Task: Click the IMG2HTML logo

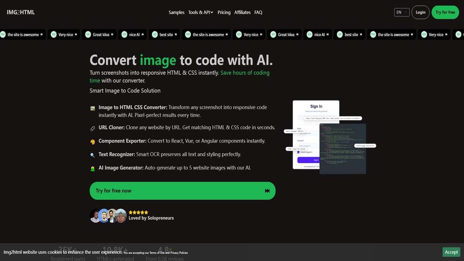Action: coord(21,12)
